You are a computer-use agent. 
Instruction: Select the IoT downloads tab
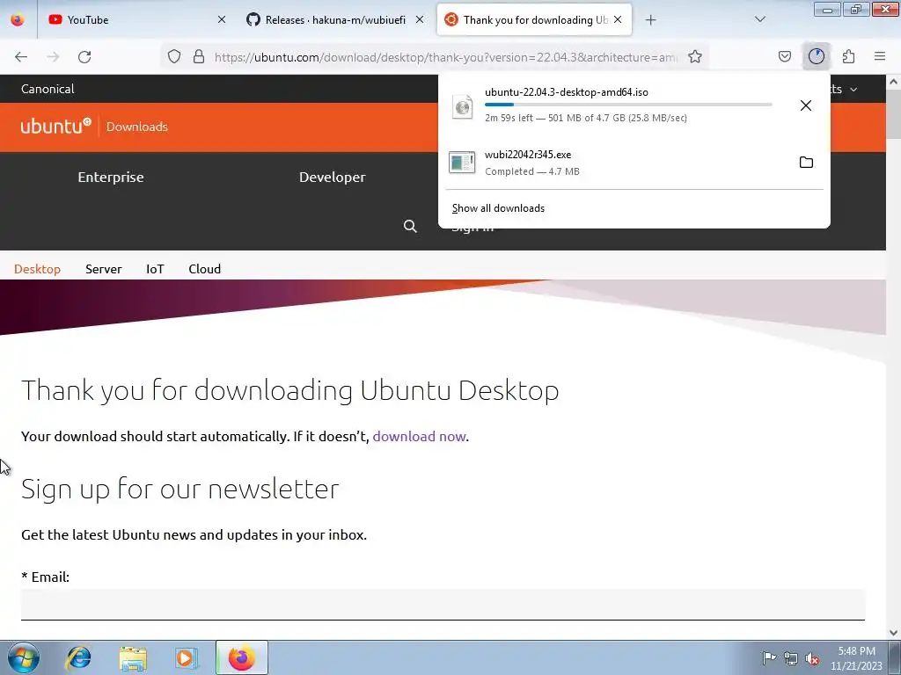tap(155, 269)
